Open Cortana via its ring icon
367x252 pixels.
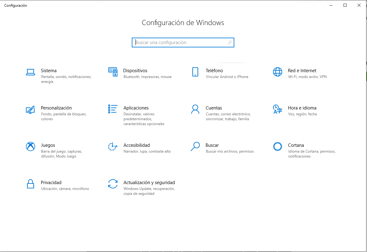278,146
